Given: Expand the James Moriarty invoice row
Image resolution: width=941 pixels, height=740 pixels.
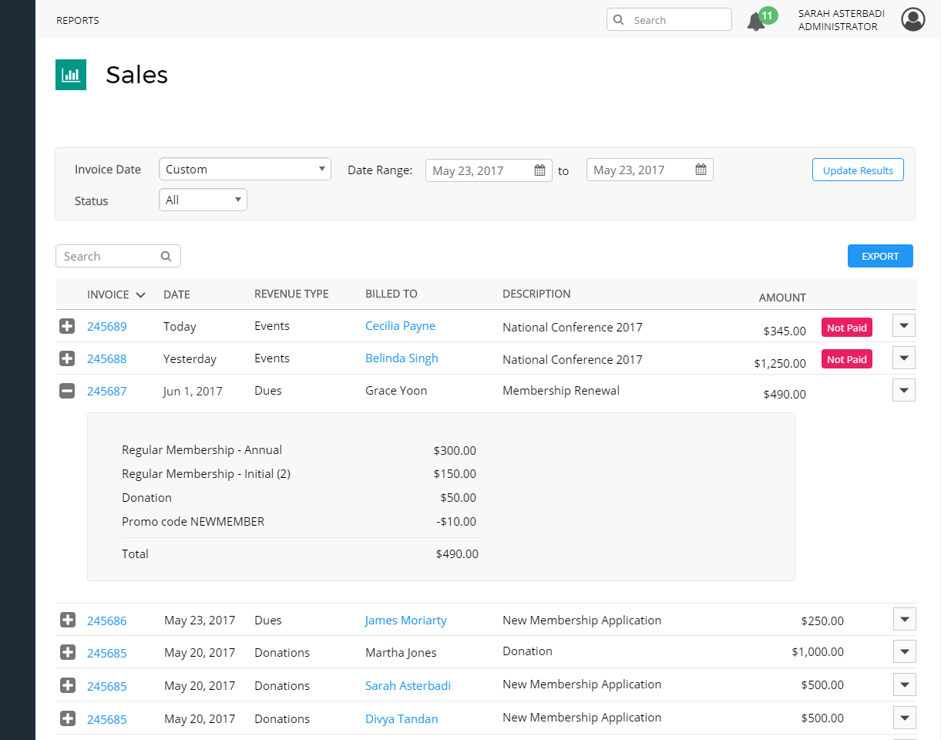Looking at the screenshot, I should coord(68,620).
